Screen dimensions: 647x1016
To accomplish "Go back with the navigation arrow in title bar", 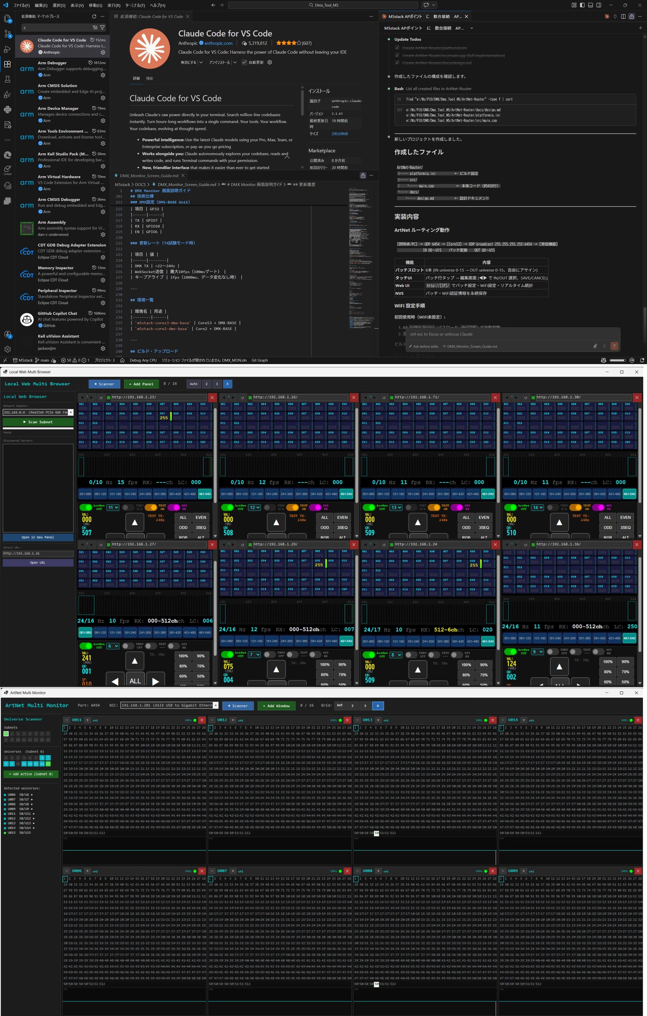I will [x=213, y=5].
